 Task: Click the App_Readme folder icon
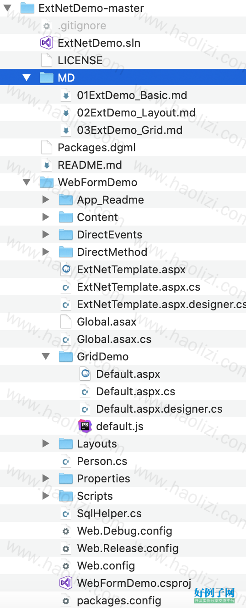coord(66,200)
